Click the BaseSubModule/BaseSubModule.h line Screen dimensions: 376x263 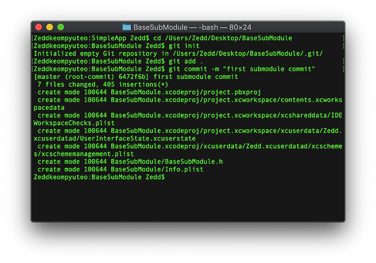130,162
